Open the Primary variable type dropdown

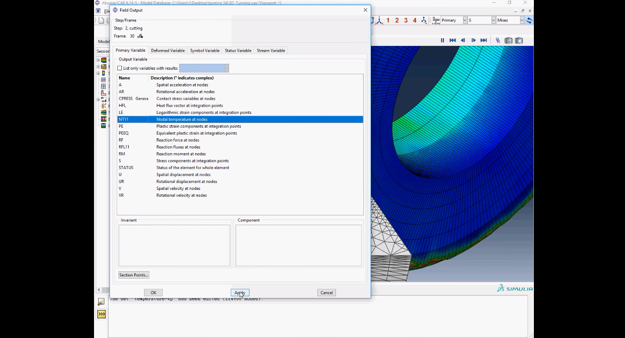pos(464,20)
